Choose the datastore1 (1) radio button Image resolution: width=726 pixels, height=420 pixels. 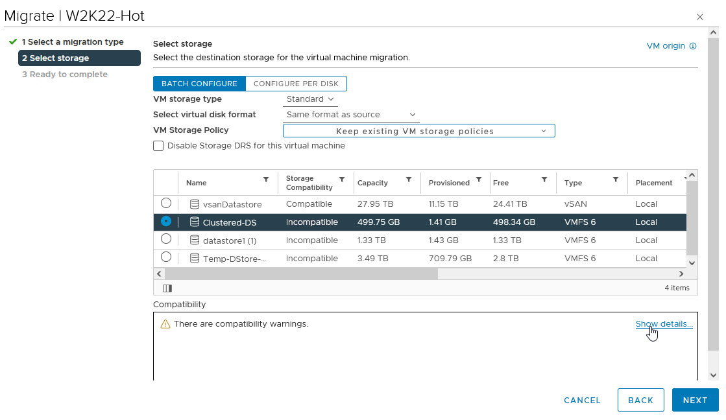pyautogui.click(x=166, y=240)
